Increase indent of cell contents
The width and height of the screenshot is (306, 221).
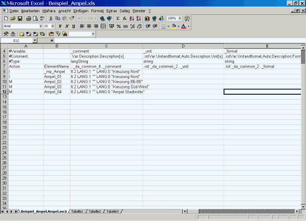(155, 26)
